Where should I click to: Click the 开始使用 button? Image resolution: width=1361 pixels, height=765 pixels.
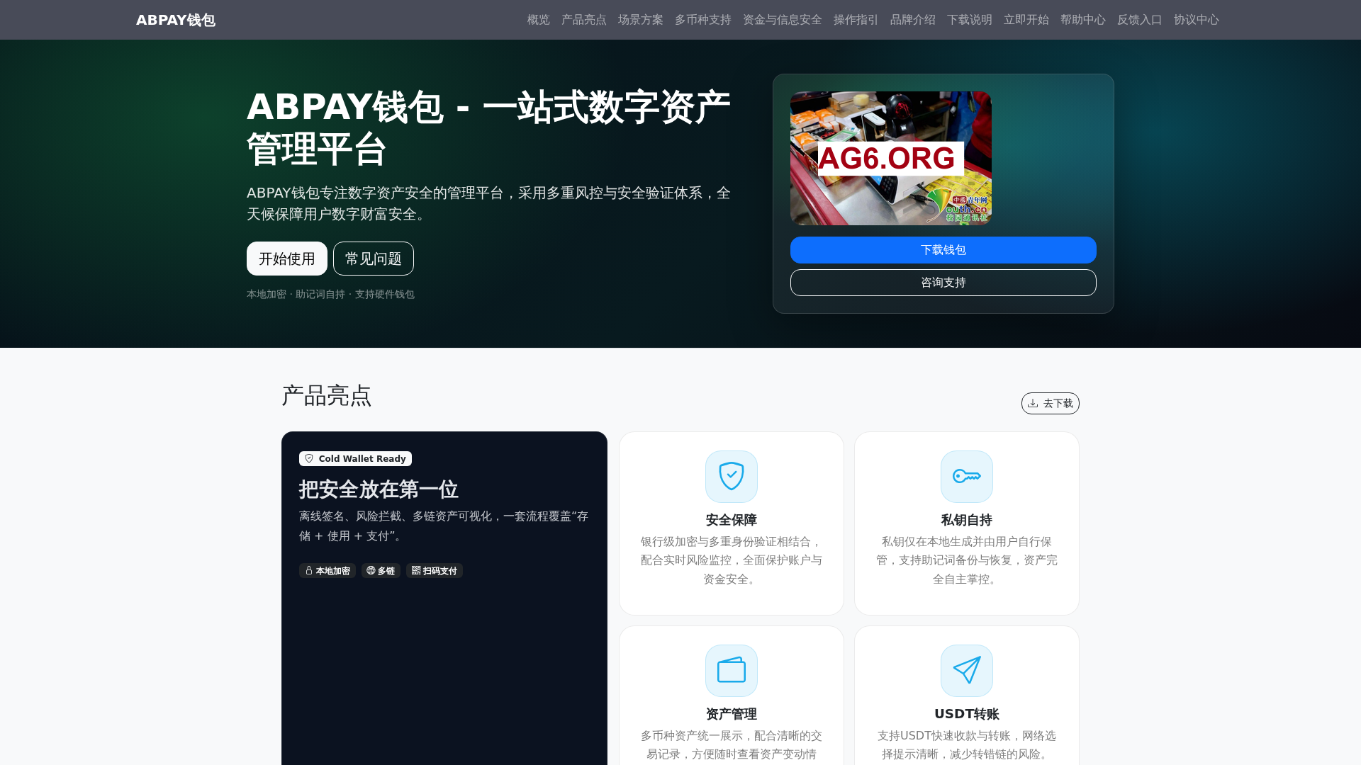click(287, 259)
